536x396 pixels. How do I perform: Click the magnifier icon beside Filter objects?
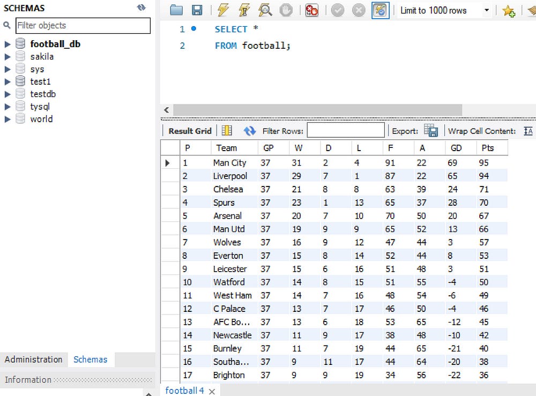pos(7,25)
